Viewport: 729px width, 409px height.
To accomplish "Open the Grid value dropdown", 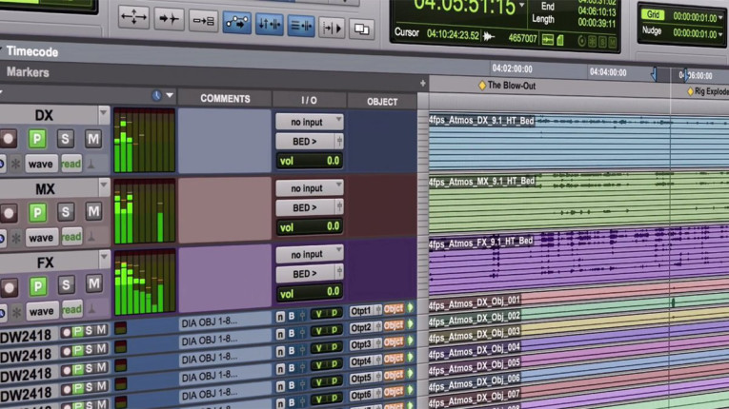I will (720, 18).
